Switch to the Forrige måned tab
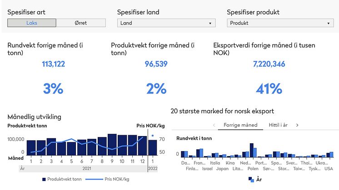The image size is (339, 190). pos(240,125)
